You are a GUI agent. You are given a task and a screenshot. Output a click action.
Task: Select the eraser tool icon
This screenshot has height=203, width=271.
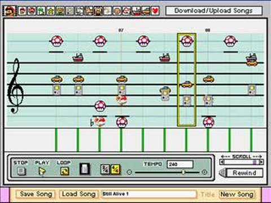[x=85, y=169]
